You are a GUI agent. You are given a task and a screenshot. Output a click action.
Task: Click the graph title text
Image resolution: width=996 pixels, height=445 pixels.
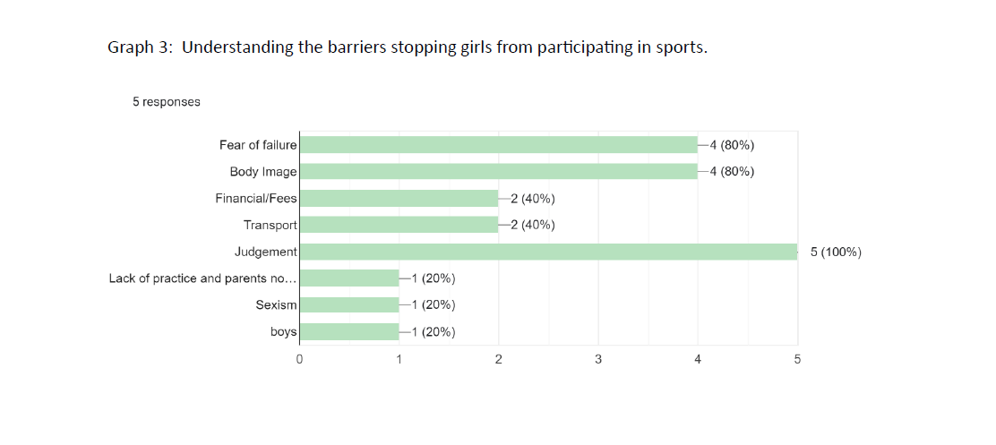[x=408, y=47]
